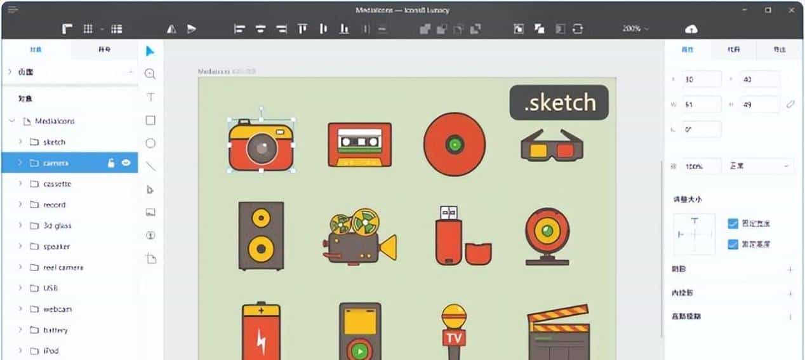Viewport: 805px width, 360px height.
Task: Flip the selection horizontally
Action: click(x=171, y=29)
